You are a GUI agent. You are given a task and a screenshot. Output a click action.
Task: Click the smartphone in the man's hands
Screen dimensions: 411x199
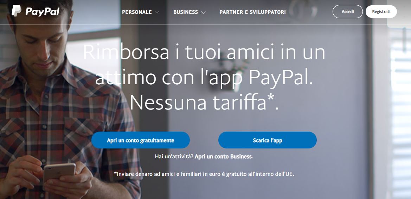click(59, 172)
